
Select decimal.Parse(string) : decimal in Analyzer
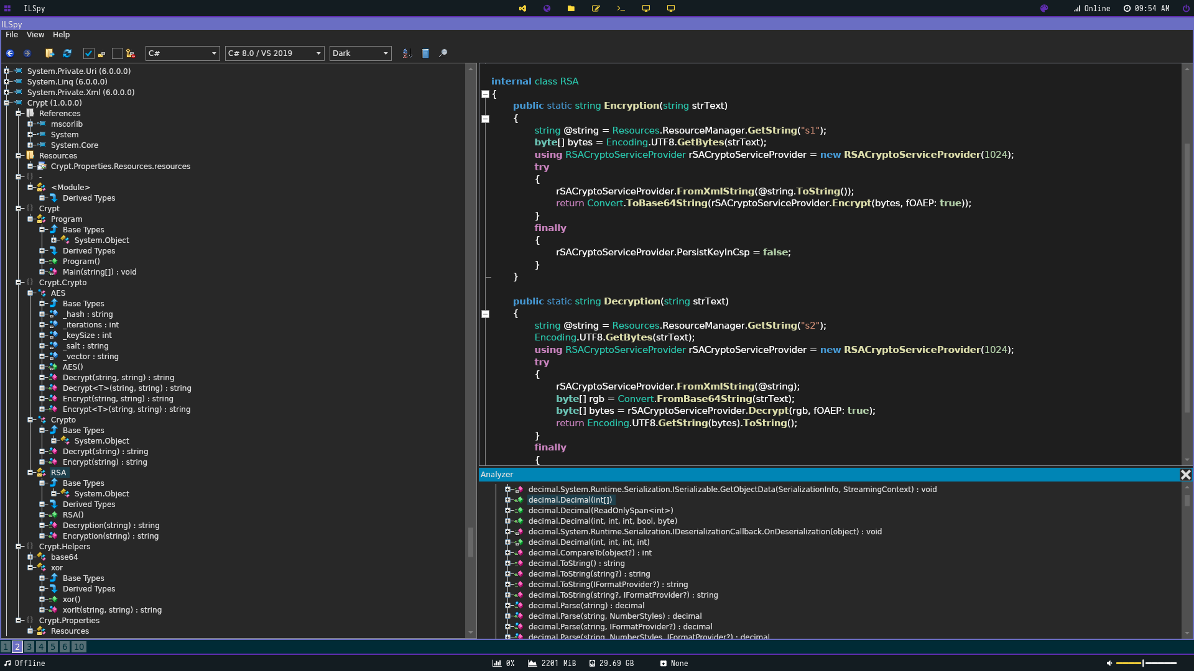[586, 606]
